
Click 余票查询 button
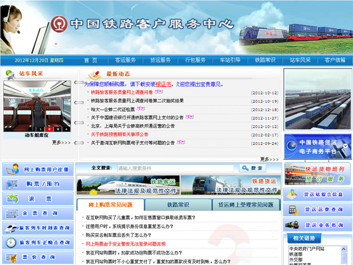tap(38, 213)
